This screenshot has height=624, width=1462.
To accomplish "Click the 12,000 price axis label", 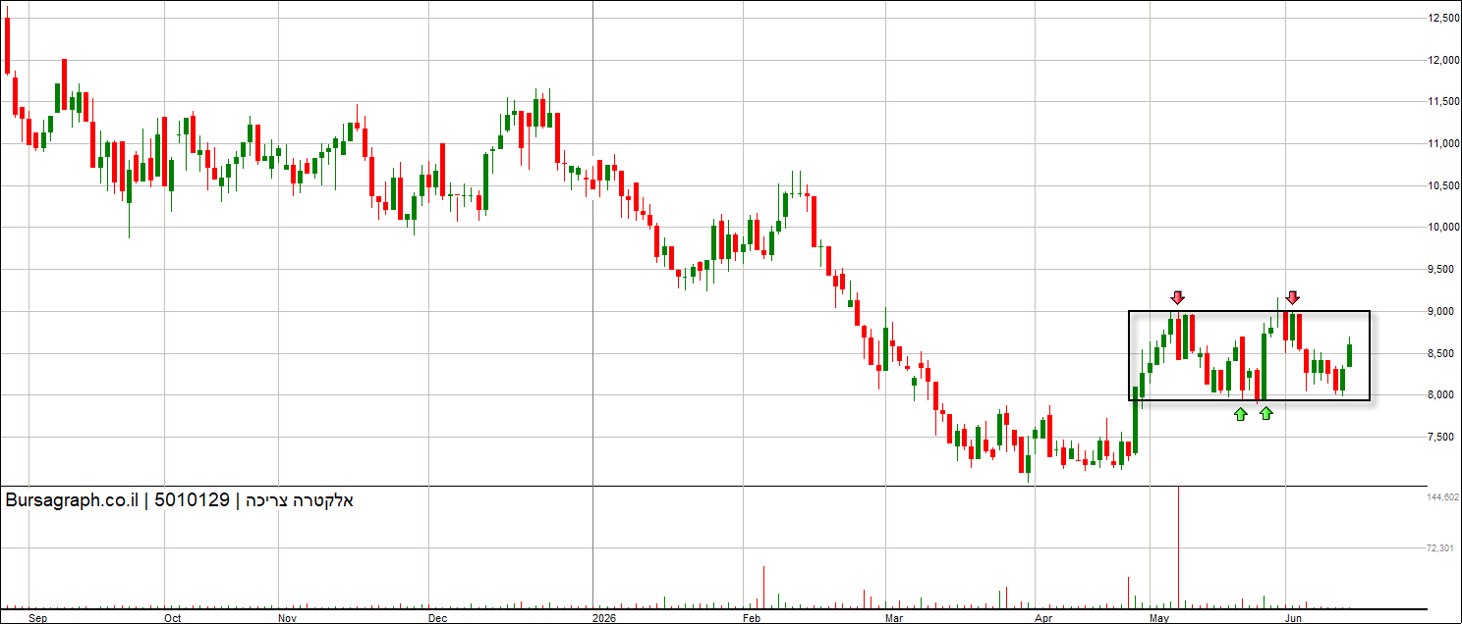I will 1444,60.
